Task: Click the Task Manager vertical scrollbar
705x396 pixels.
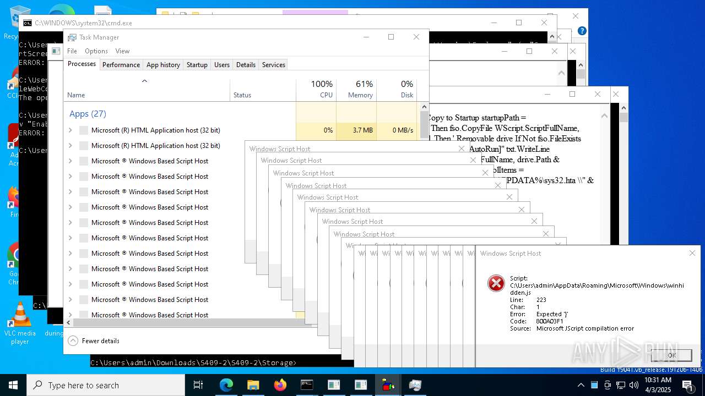Action: [x=424, y=124]
